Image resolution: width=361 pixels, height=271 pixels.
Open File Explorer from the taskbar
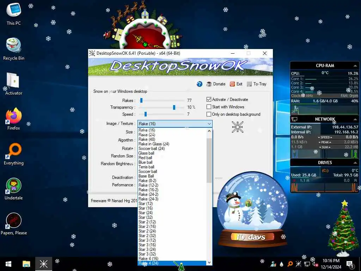pos(26,264)
